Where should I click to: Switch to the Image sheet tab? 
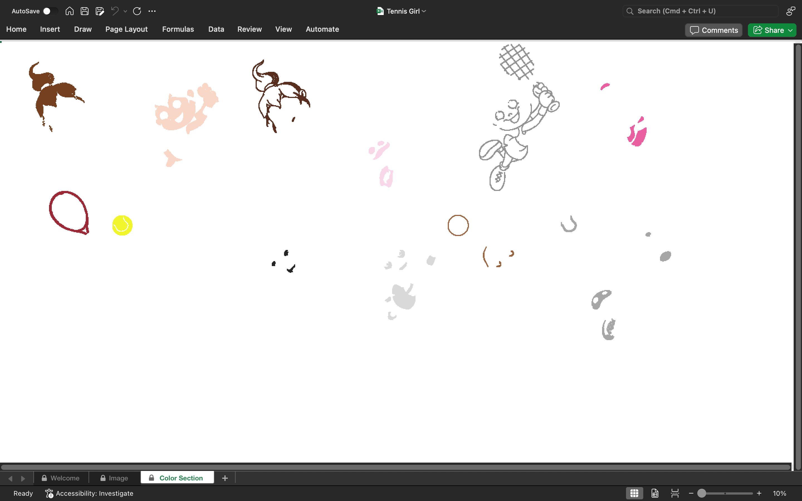coord(114,478)
